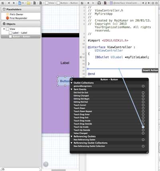The image size is (160, 171).
Task: Click the last square icon in assistant bar
Action: click(x=156, y=3)
